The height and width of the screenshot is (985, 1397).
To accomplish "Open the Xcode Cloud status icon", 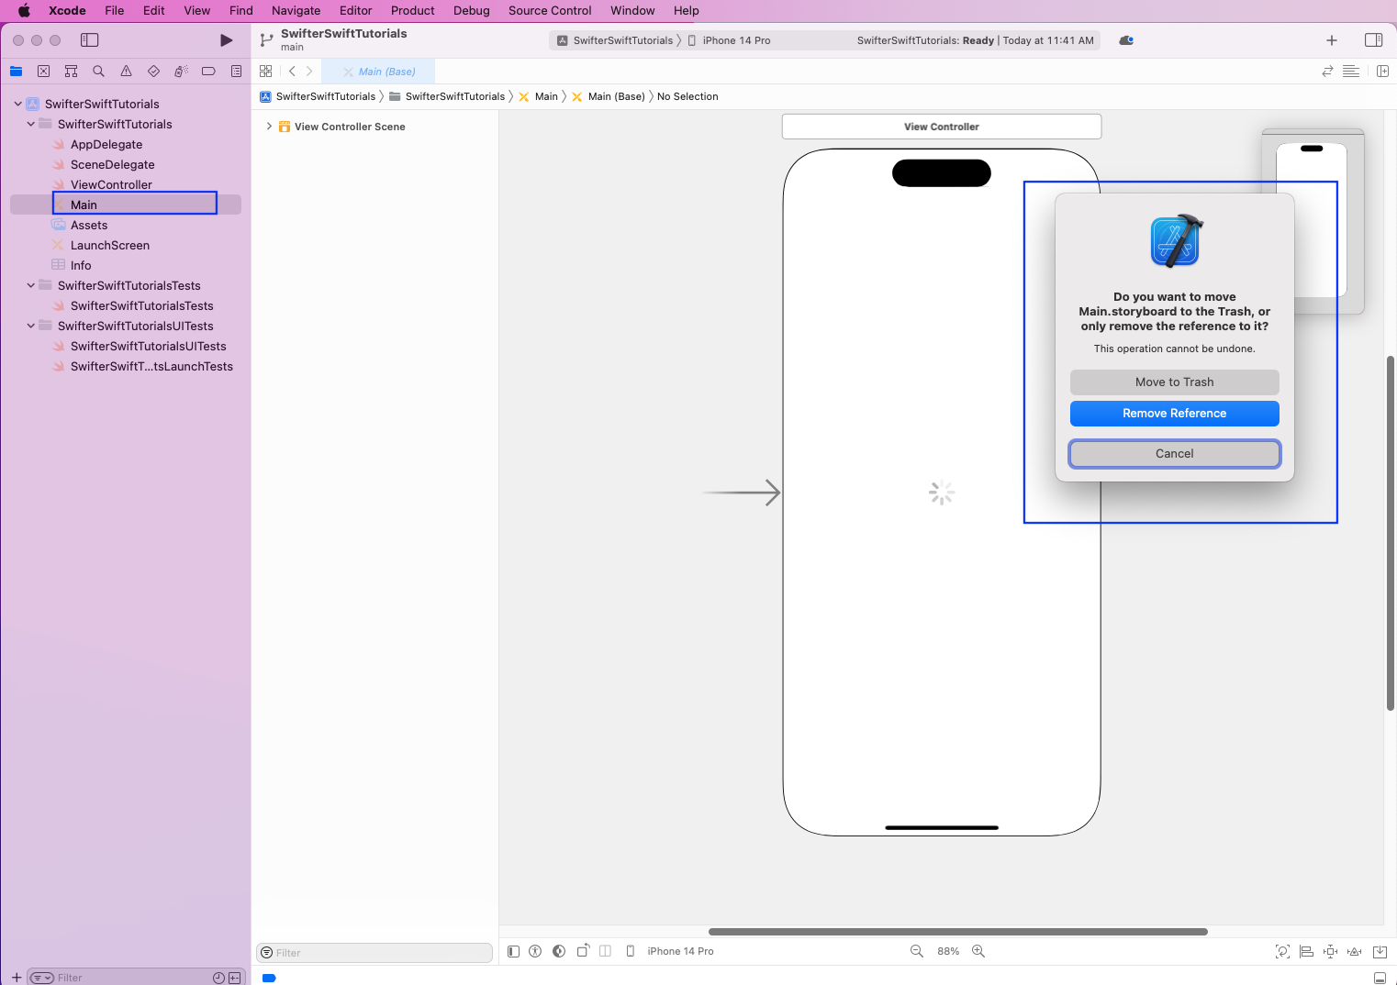I will click(1126, 40).
